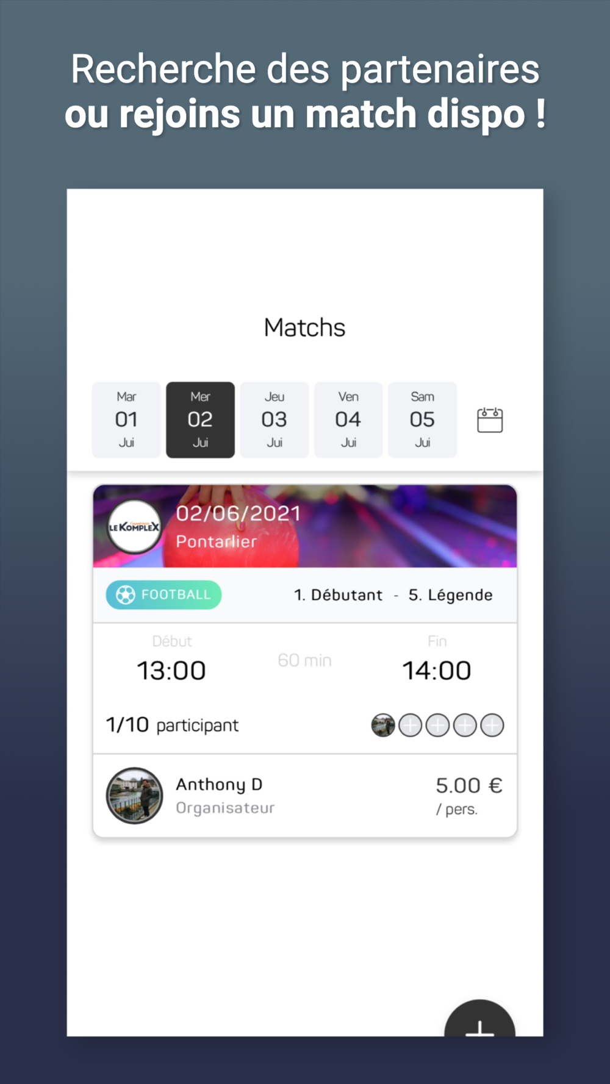Tap the 1/10 participant count
The image size is (610, 1084).
(x=172, y=725)
